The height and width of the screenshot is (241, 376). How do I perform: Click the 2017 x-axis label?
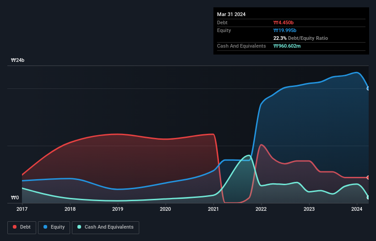pos(22,209)
